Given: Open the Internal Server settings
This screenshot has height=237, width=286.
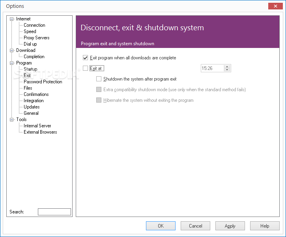Looking at the screenshot, I should click(x=37, y=126).
